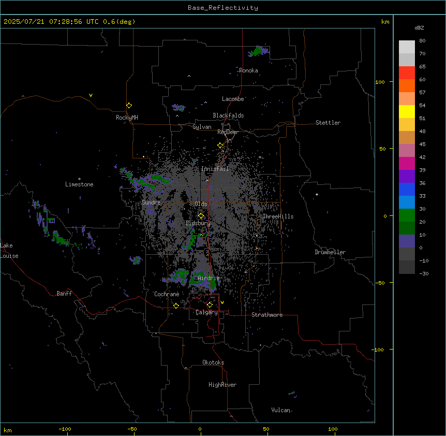This screenshot has height=436, width=446.
Task: Select the Olds town label
Action: point(201,204)
